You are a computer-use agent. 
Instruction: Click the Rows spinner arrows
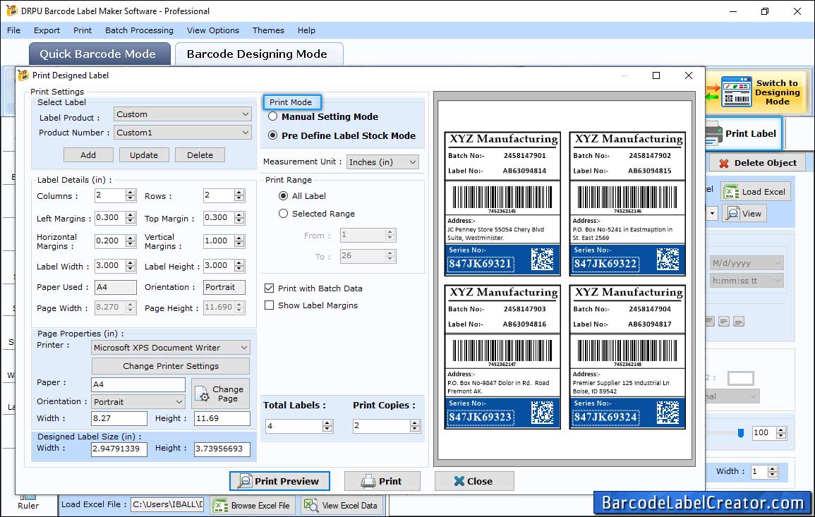point(239,196)
